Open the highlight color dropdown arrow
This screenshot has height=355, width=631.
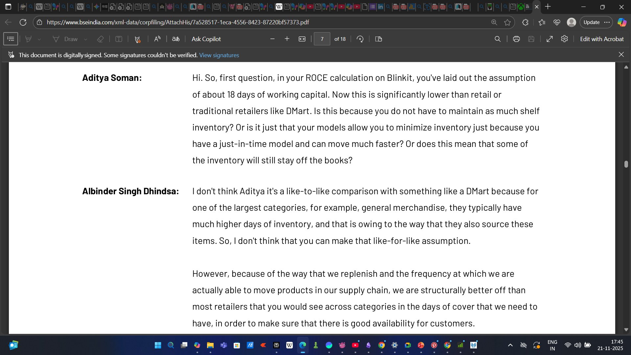pyautogui.click(x=39, y=39)
